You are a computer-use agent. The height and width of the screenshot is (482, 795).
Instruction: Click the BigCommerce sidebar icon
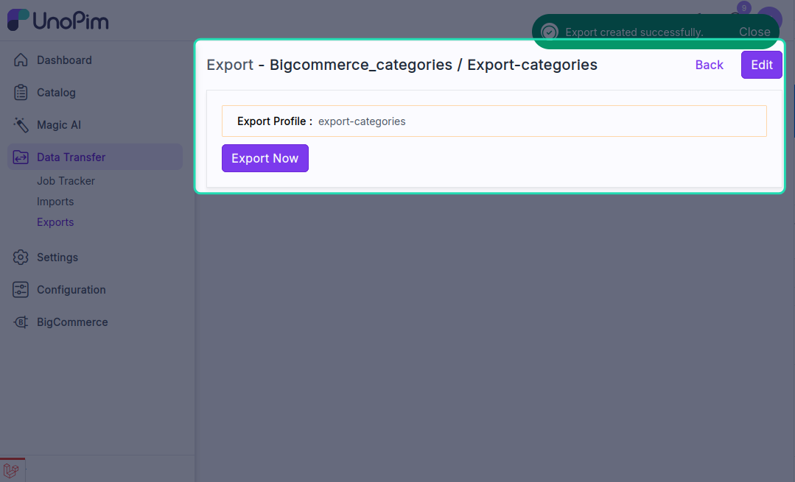[x=21, y=322]
